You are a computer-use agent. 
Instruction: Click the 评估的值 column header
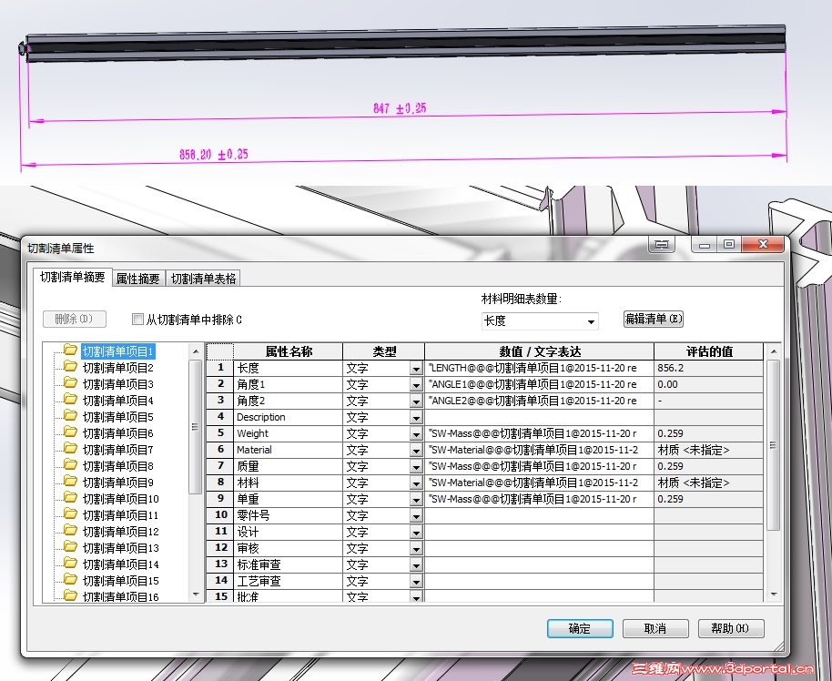point(709,351)
